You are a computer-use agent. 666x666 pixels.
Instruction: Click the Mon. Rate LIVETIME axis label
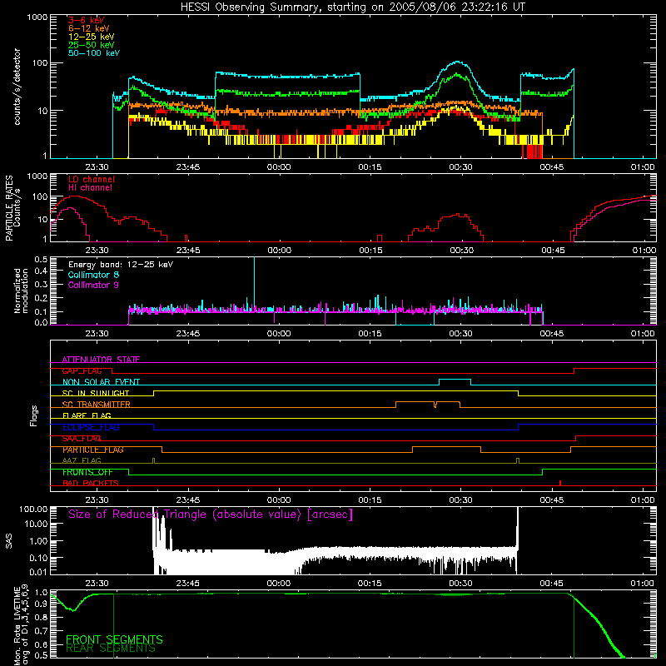22,625
